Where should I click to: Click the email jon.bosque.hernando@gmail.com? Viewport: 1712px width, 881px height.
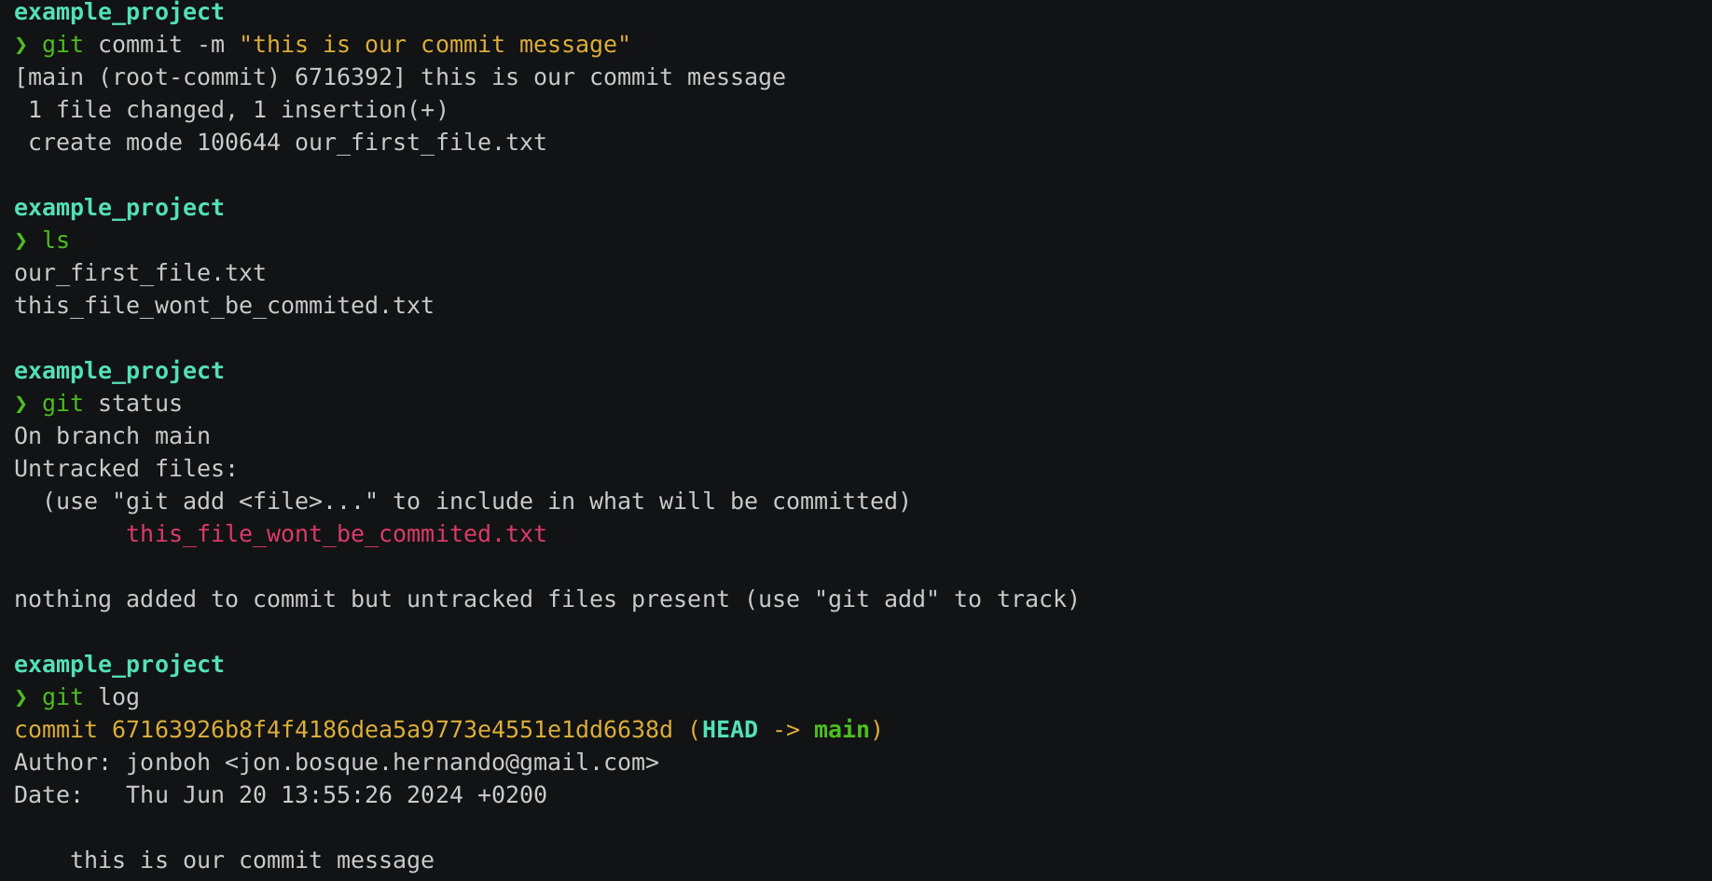point(442,763)
